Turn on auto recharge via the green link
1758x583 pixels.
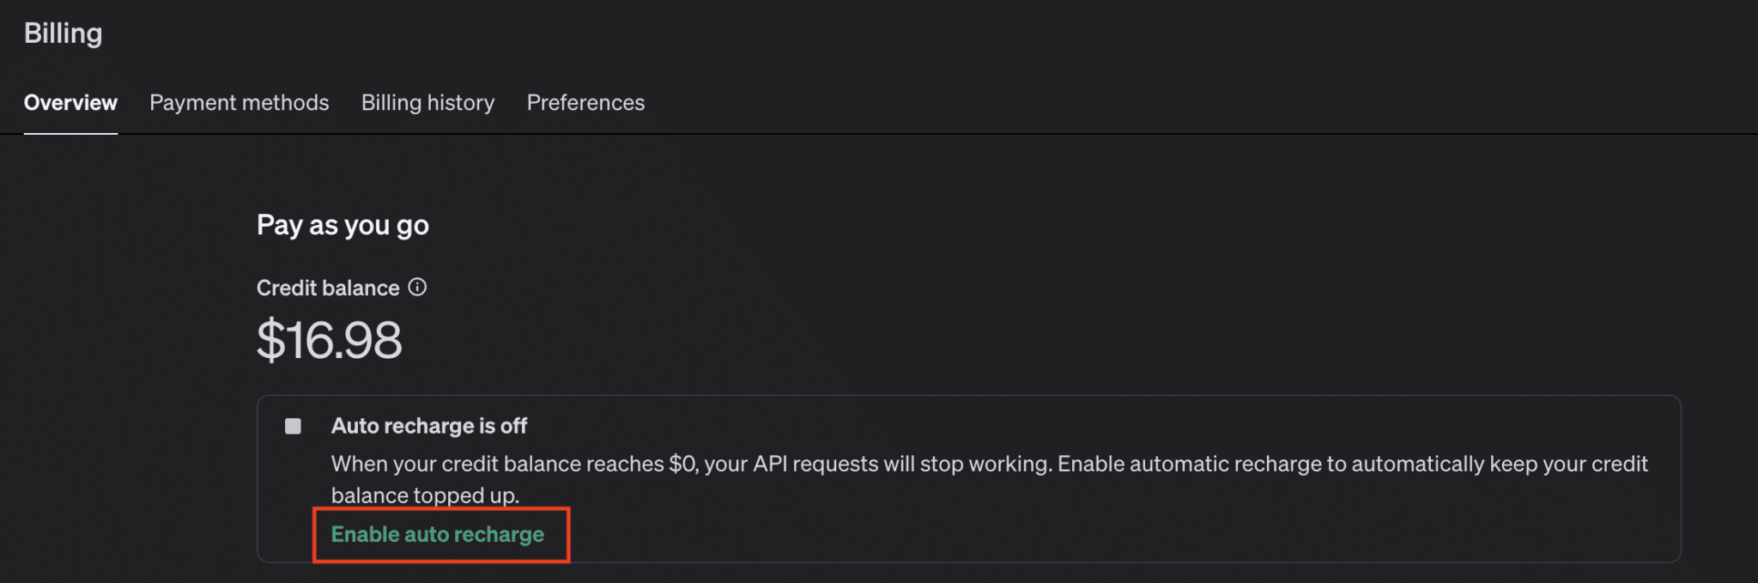(x=438, y=534)
